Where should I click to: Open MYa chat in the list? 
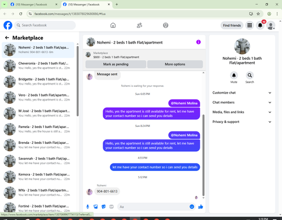(x=38, y=192)
